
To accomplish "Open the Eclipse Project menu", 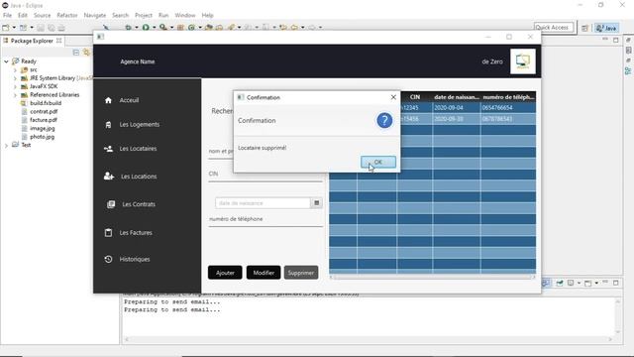I will coord(144,15).
